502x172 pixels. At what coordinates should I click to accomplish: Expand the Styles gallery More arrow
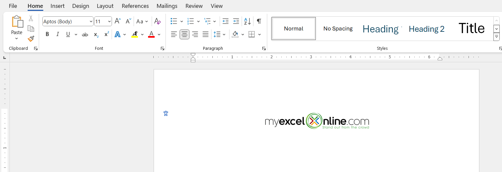pyautogui.click(x=496, y=37)
